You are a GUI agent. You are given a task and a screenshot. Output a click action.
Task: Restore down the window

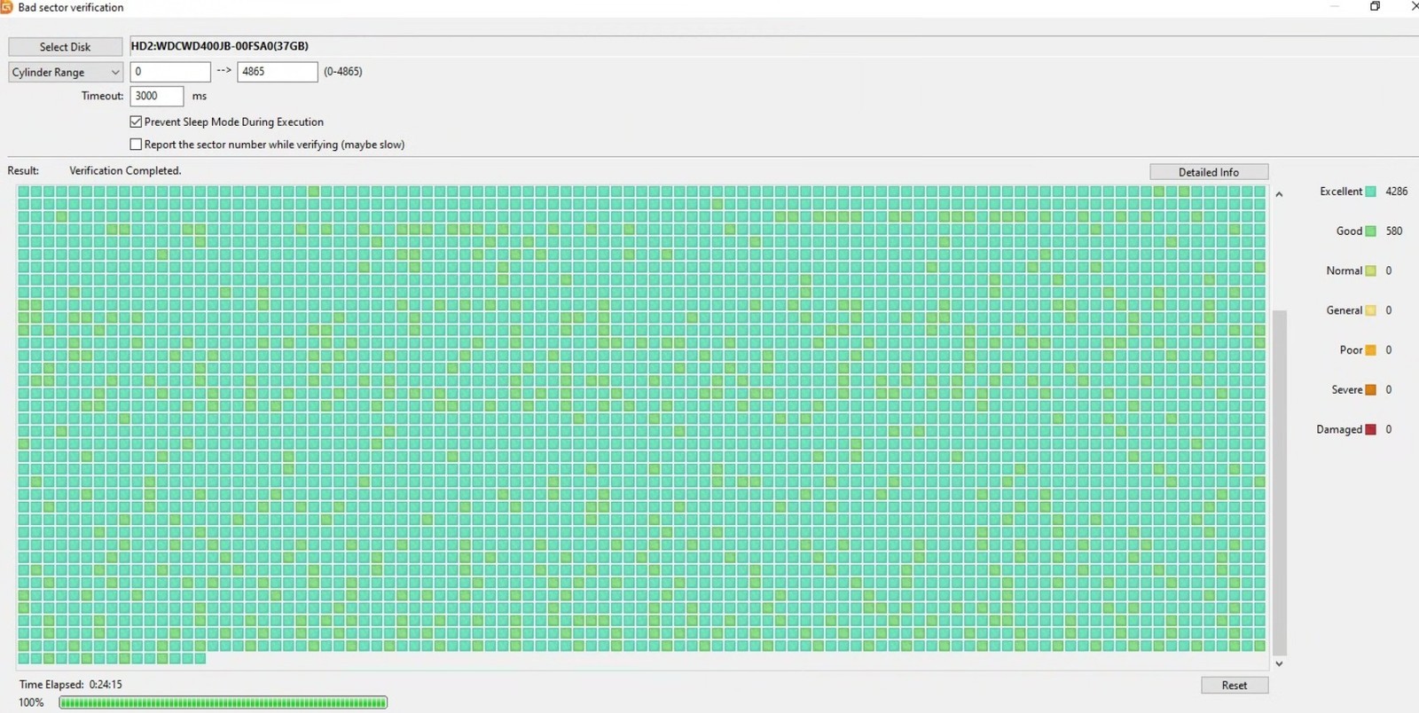tap(1375, 6)
